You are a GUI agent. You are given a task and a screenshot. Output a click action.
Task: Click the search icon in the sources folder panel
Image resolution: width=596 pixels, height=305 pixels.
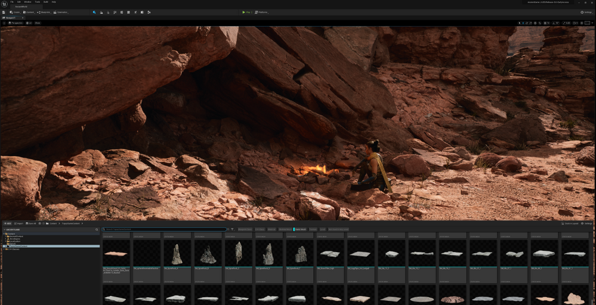point(97,229)
